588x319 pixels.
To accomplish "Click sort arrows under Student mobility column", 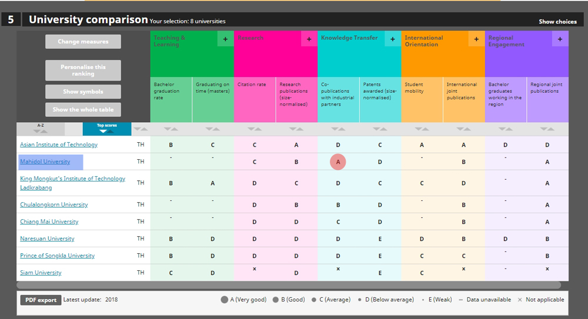I will tap(422, 129).
